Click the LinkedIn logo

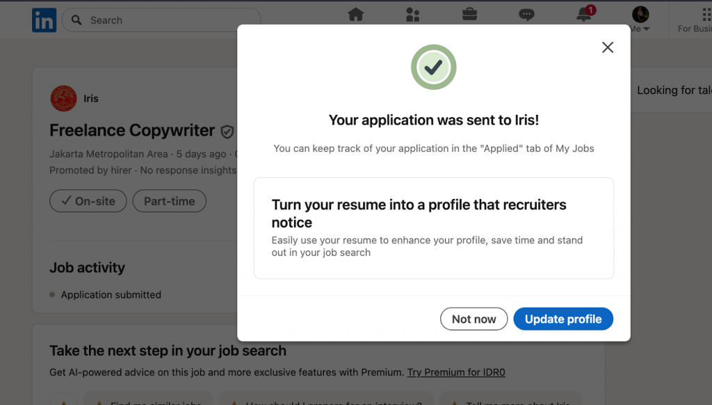click(44, 21)
